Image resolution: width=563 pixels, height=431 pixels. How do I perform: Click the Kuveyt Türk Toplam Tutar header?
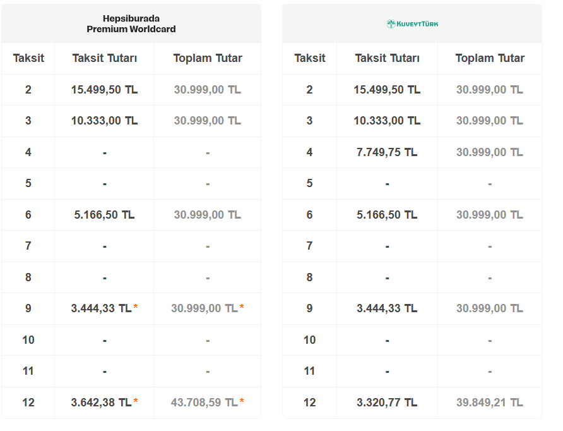[x=490, y=58]
